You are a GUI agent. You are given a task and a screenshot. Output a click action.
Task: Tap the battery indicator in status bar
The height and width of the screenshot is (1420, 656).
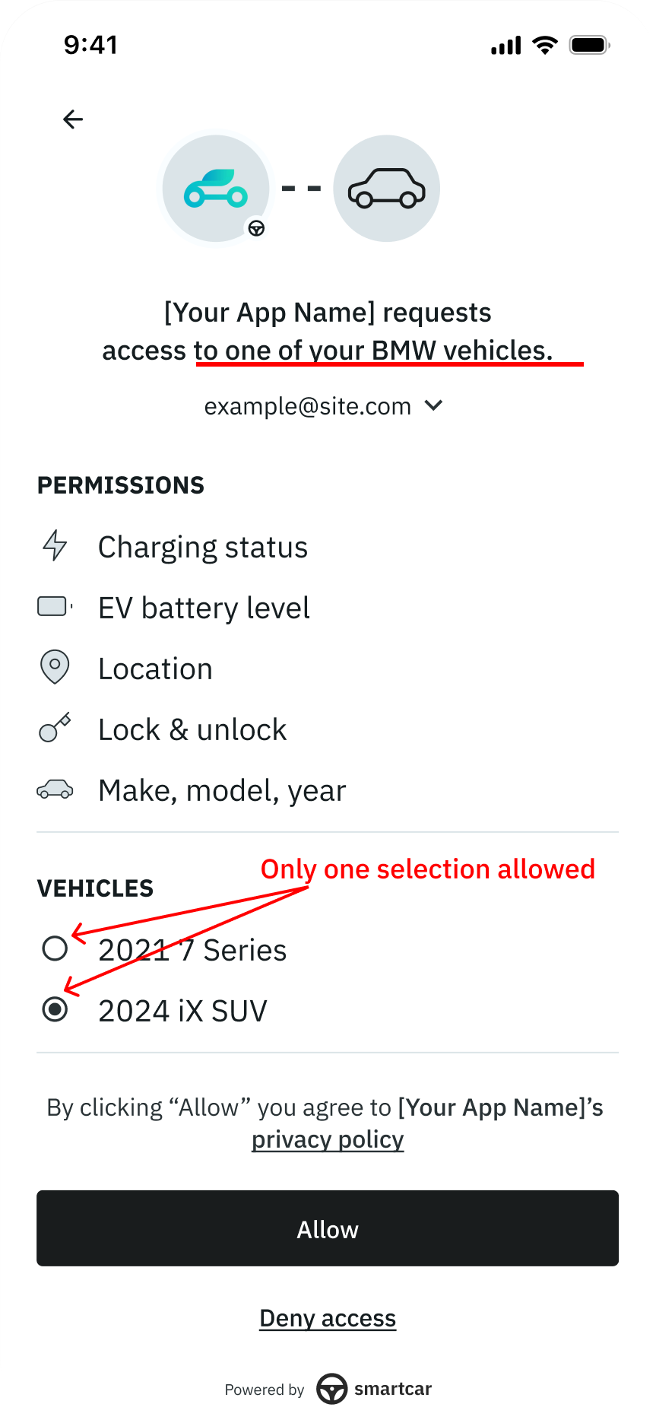pos(590,45)
